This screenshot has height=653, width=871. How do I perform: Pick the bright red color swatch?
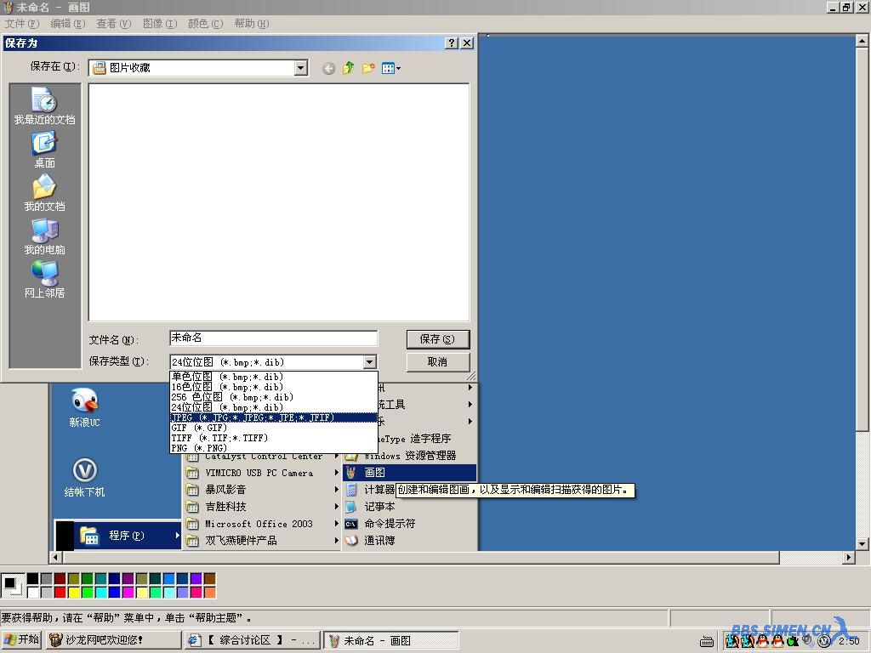pyautogui.click(x=60, y=593)
